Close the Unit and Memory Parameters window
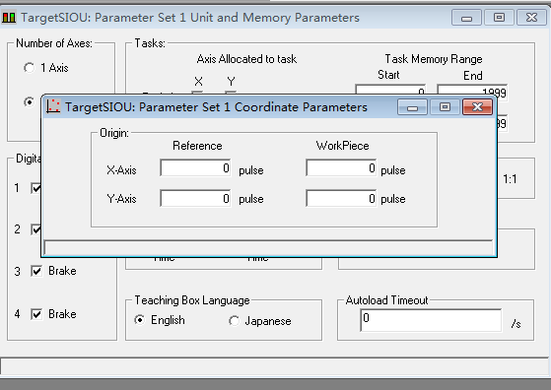Image resolution: width=551 pixels, height=390 pixels. point(531,17)
